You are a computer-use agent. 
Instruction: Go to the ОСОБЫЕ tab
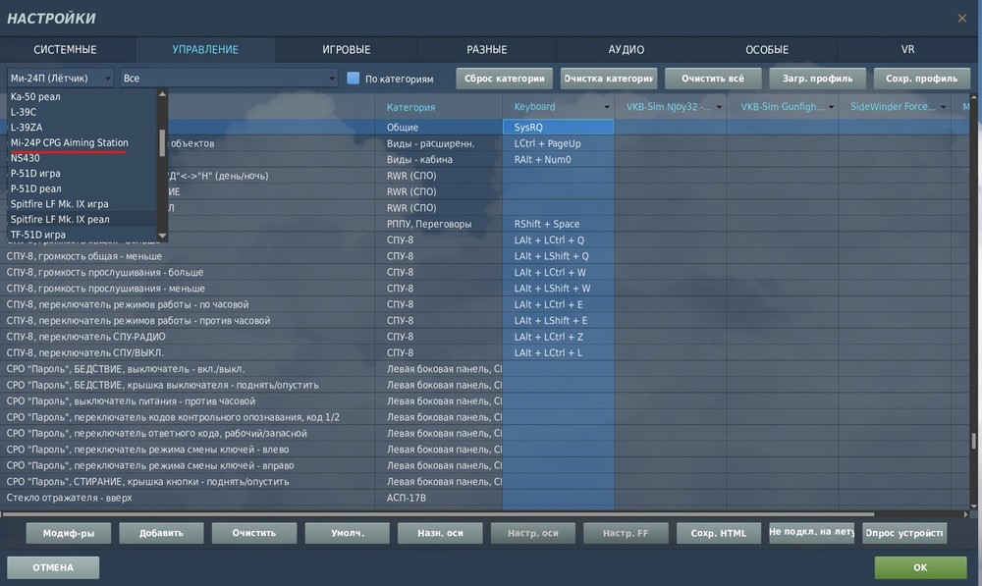[x=767, y=49]
